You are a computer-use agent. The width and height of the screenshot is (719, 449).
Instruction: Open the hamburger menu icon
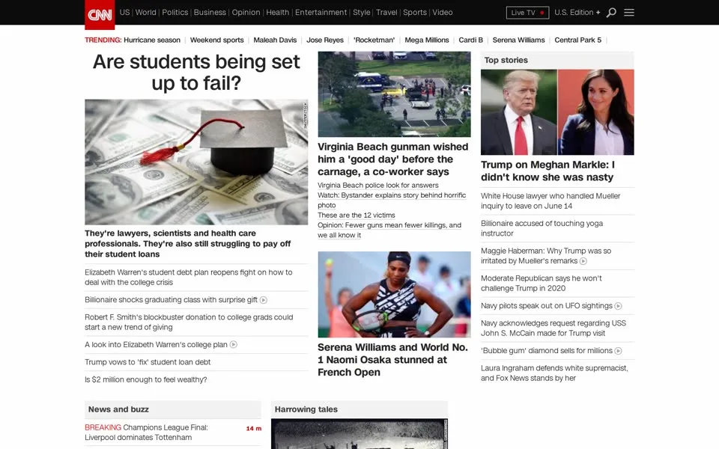pyautogui.click(x=629, y=13)
